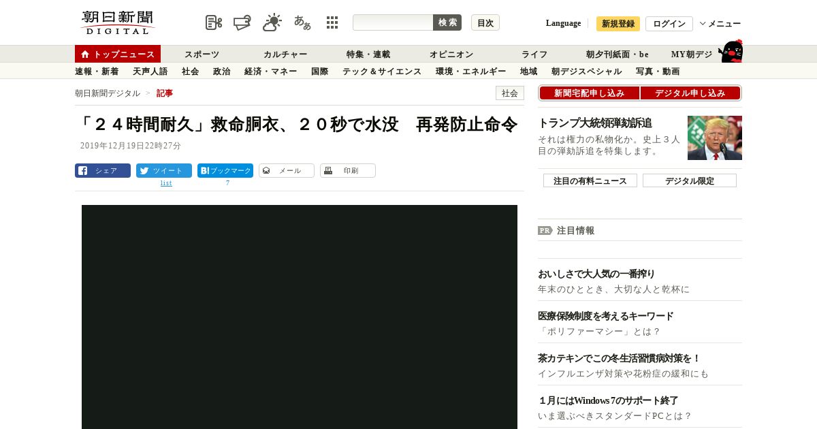Open テック＆サイエンス submenu item
This screenshot has height=429, width=817.
[382, 71]
